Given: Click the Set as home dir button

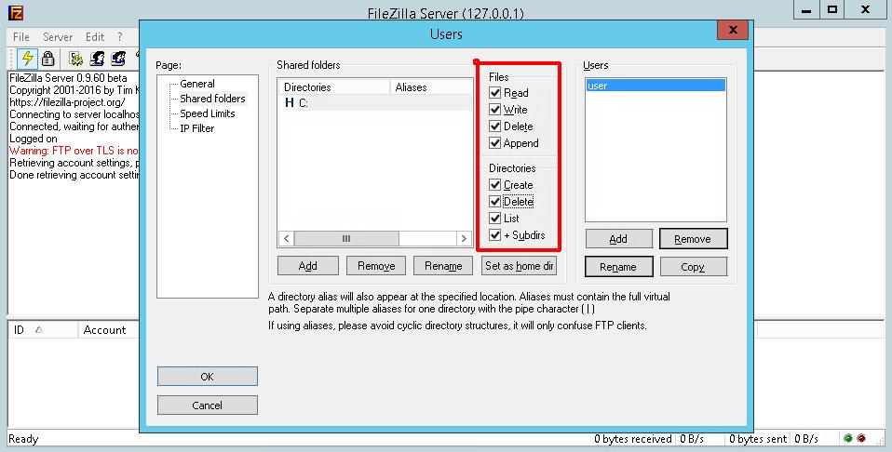Looking at the screenshot, I should point(520,265).
